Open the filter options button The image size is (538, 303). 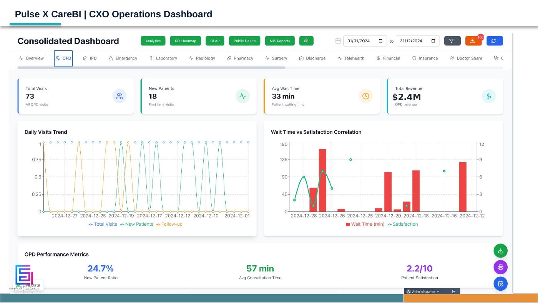coord(452,41)
